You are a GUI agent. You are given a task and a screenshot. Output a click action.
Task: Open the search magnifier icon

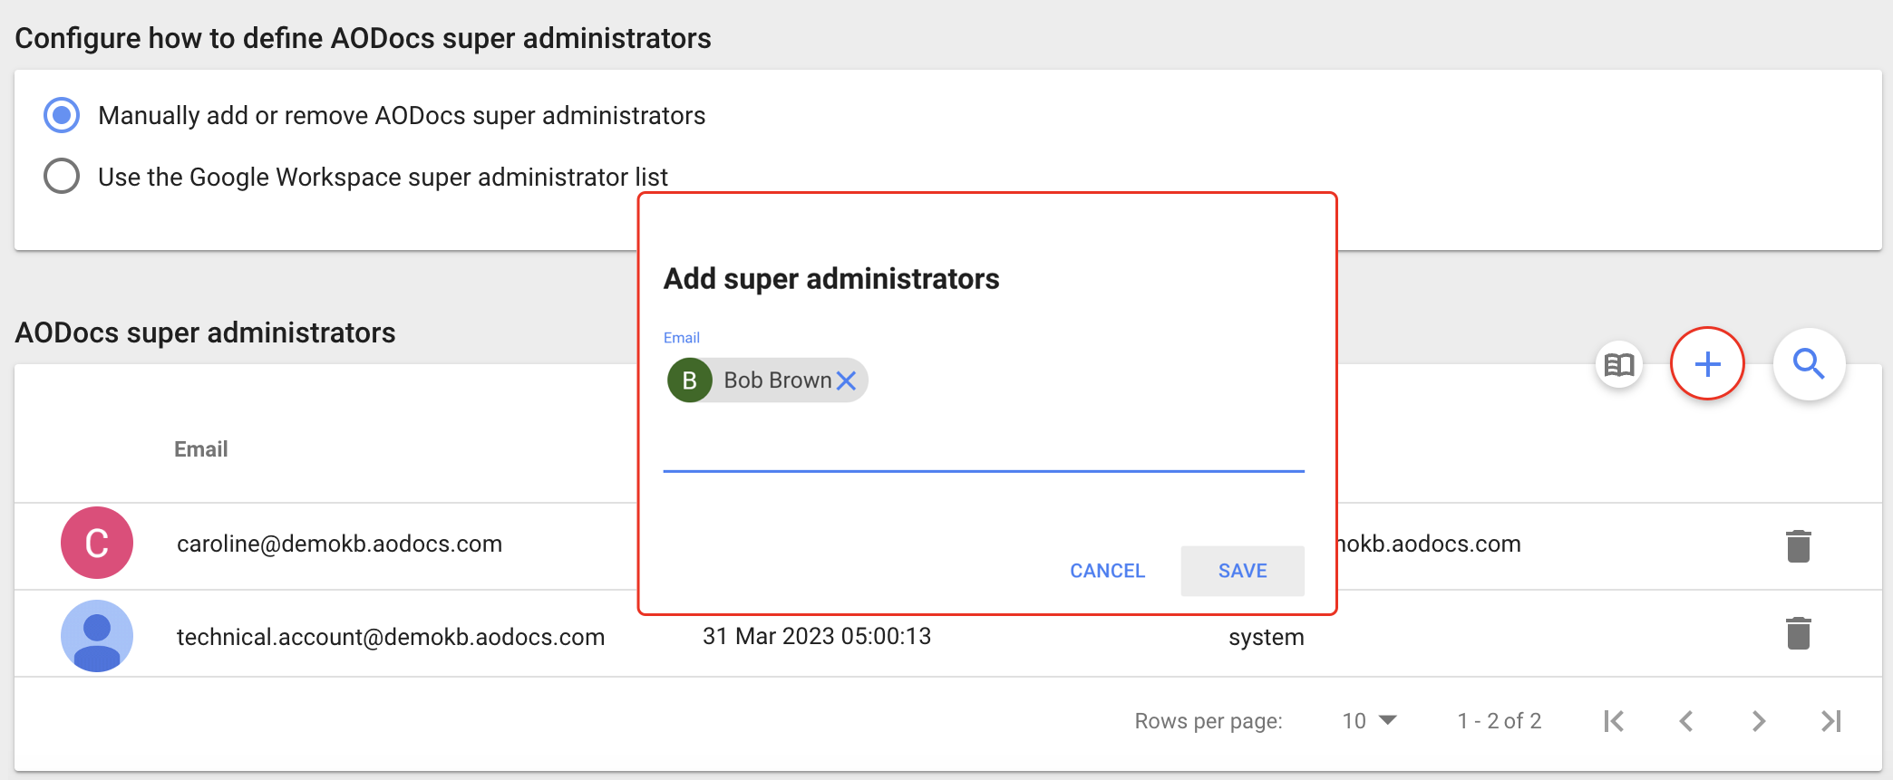coord(1809,364)
